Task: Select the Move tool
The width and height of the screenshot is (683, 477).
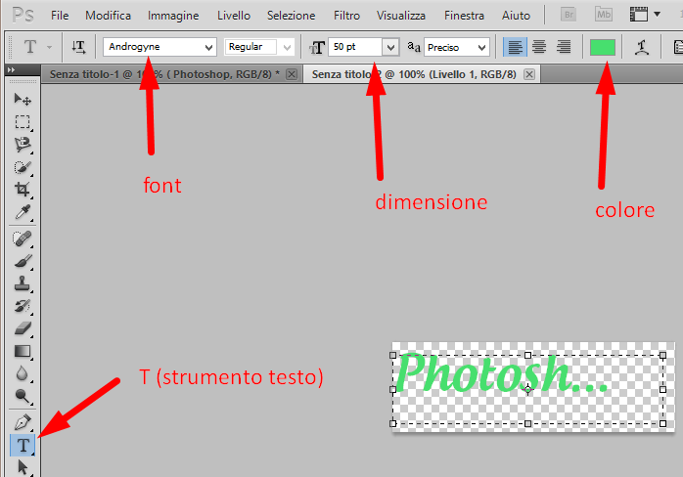Action: coord(23,100)
